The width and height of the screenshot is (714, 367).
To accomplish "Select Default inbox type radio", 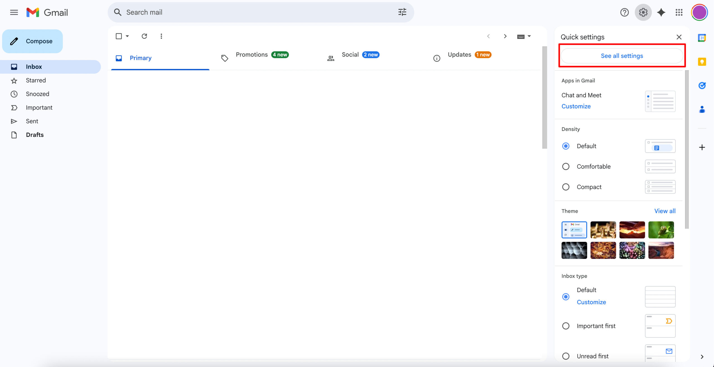I will point(566,297).
